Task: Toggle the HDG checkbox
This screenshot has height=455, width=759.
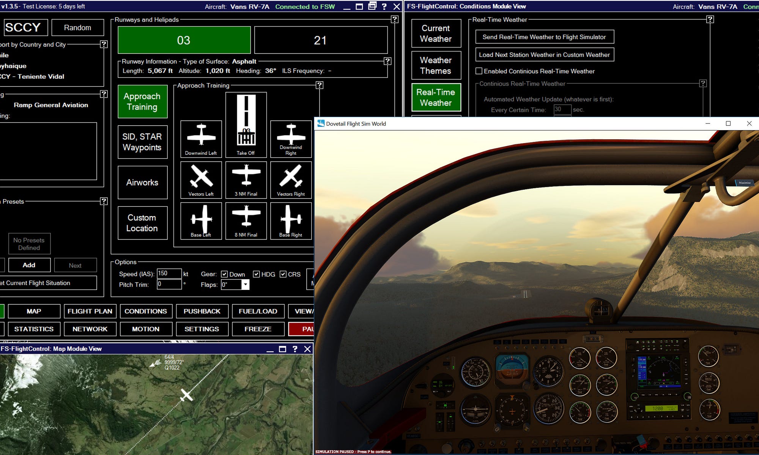Action: tap(257, 274)
